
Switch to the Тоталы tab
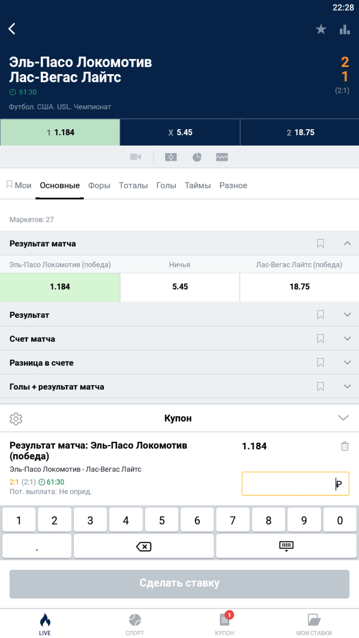click(133, 185)
